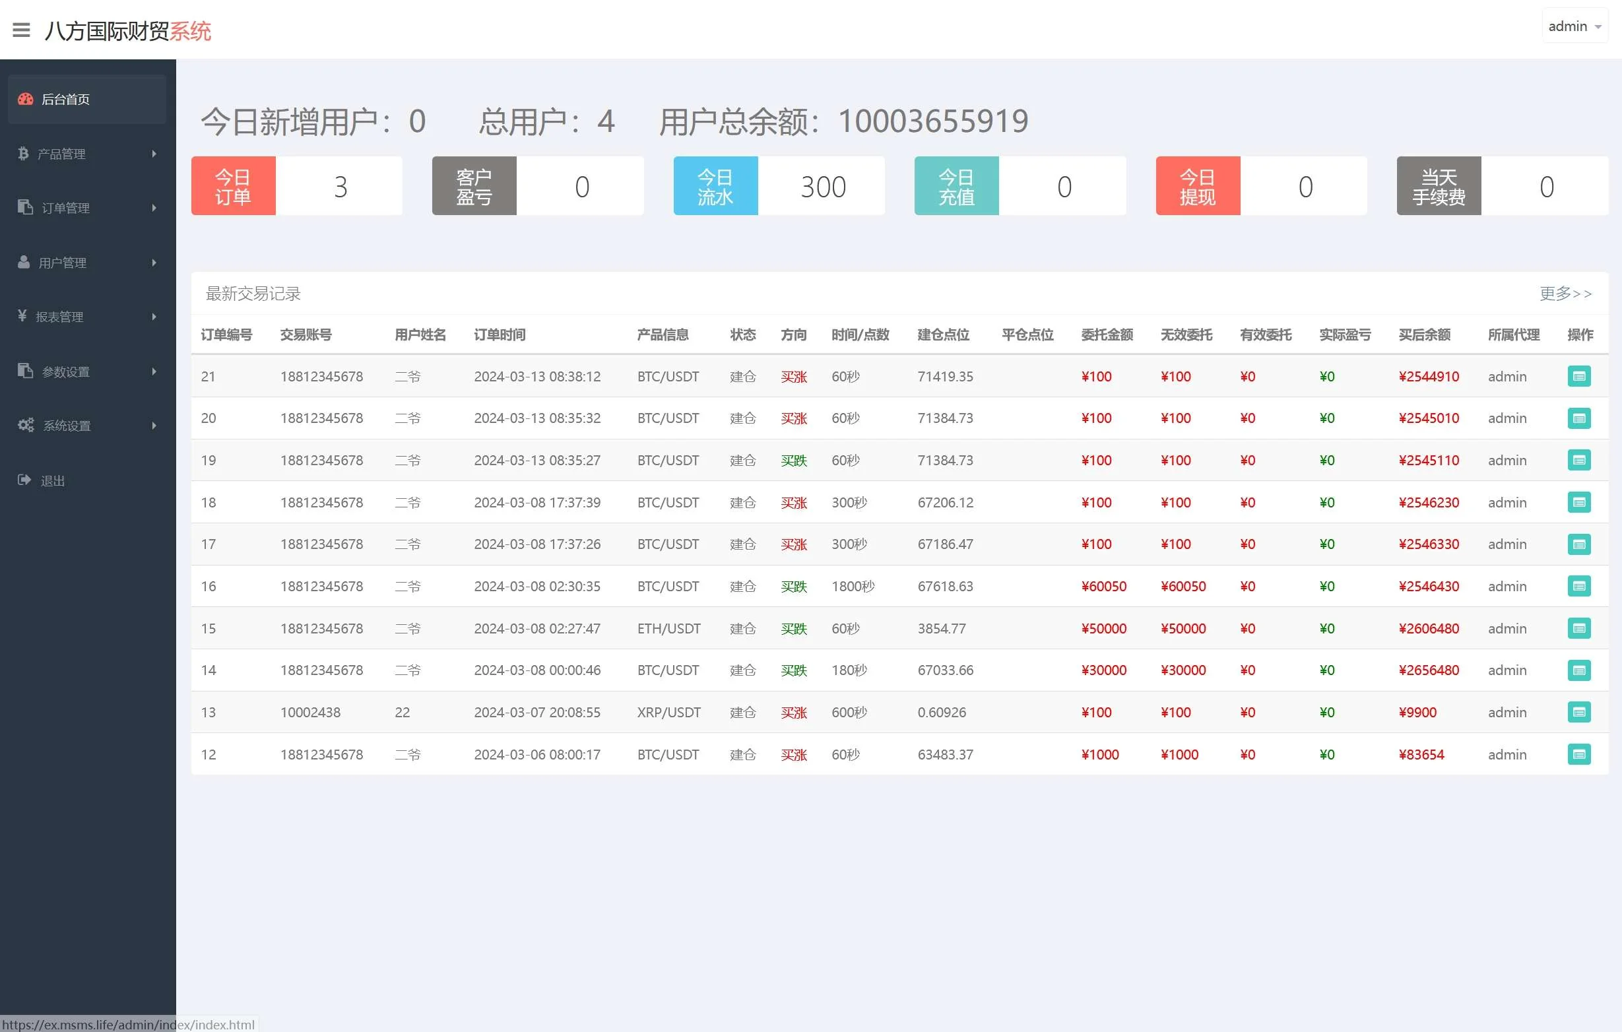Click the hamburger menu icon in header
This screenshot has width=1622, height=1032.
(22, 30)
